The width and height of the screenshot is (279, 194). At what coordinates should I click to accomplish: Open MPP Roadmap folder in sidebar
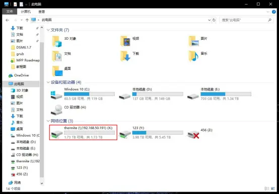(x=25, y=60)
